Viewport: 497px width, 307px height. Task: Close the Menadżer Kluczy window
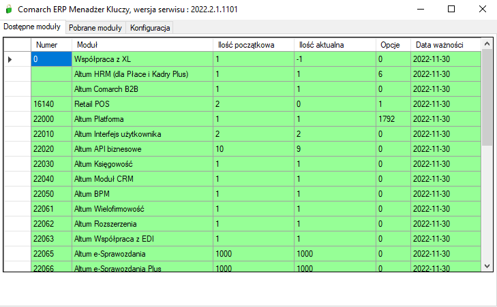[x=482, y=9]
